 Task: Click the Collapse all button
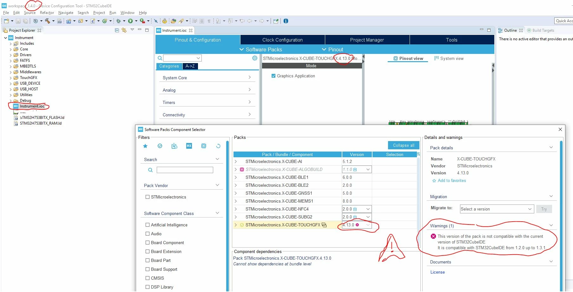(404, 145)
